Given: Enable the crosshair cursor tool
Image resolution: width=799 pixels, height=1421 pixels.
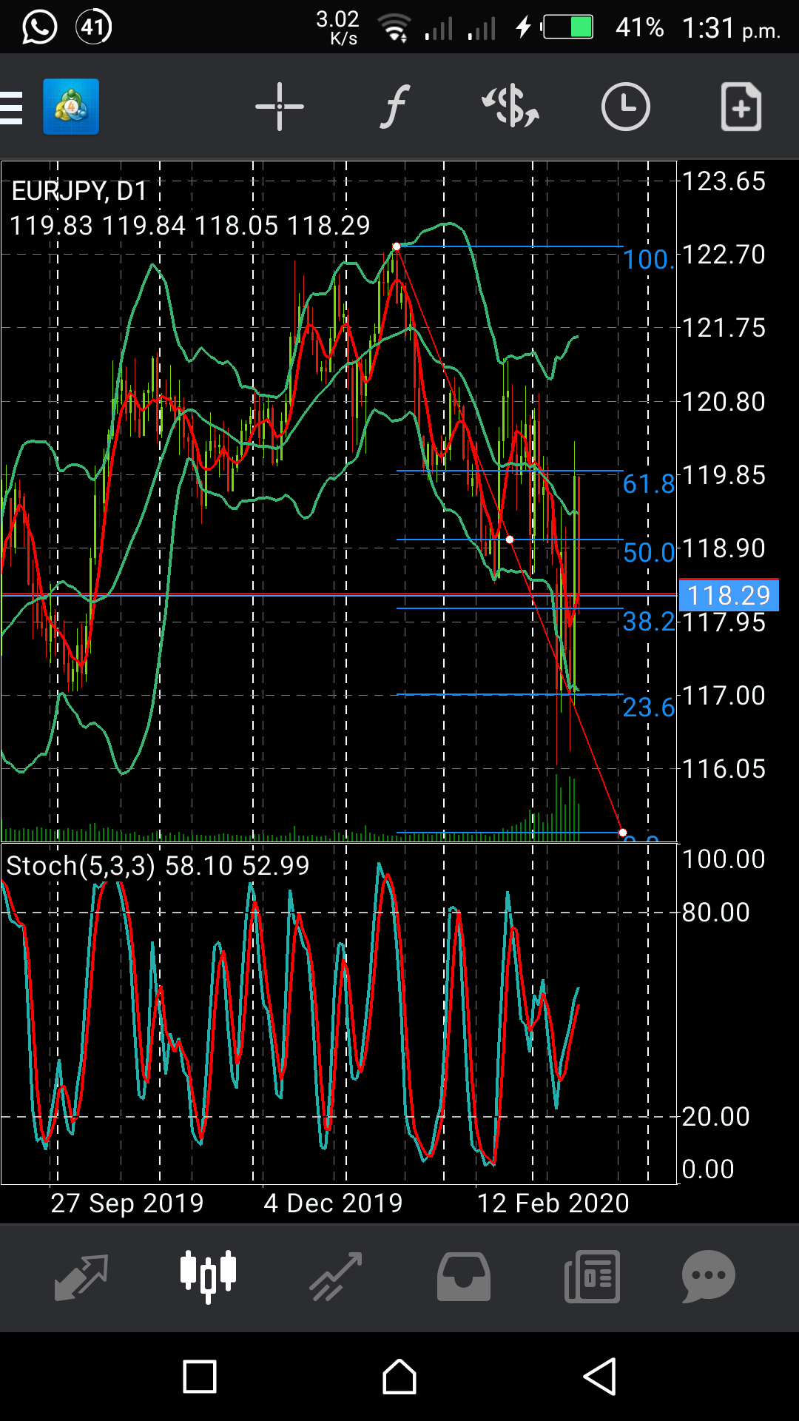Looking at the screenshot, I should click(x=279, y=107).
